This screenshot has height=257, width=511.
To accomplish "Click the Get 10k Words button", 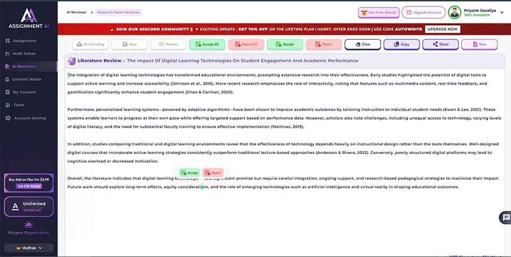I will [29, 186].
